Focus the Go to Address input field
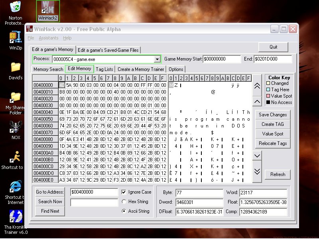 click(94, 192)
